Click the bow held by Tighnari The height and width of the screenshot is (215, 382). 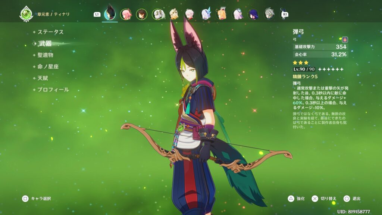pyautogui.click(x=207, y=149)
